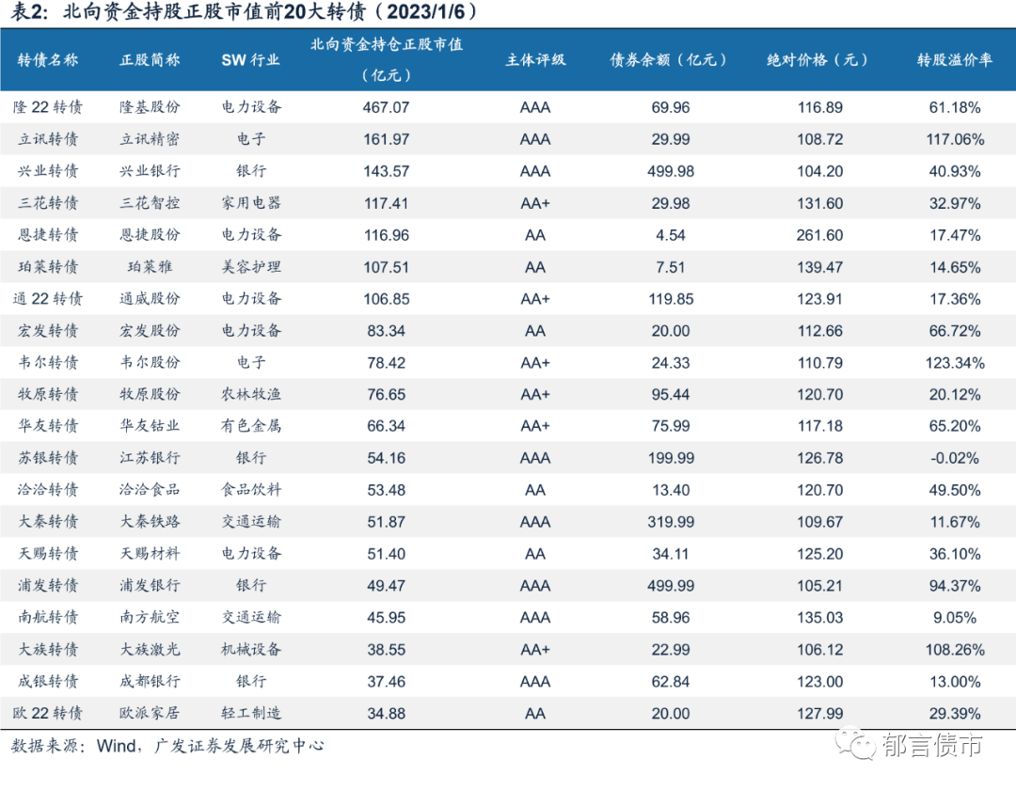Select the 韦尔转债 cell
Screen dimensions: 1016x790
(x=48, y=362)
